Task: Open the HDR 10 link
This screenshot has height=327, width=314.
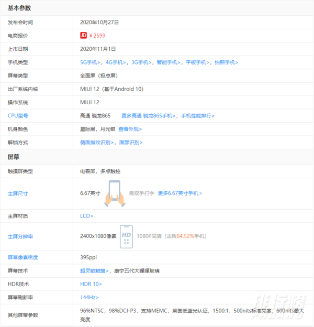Action: (x=91, y=284)
